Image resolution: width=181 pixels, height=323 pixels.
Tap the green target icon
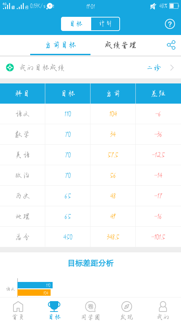(x=10, y=67)
